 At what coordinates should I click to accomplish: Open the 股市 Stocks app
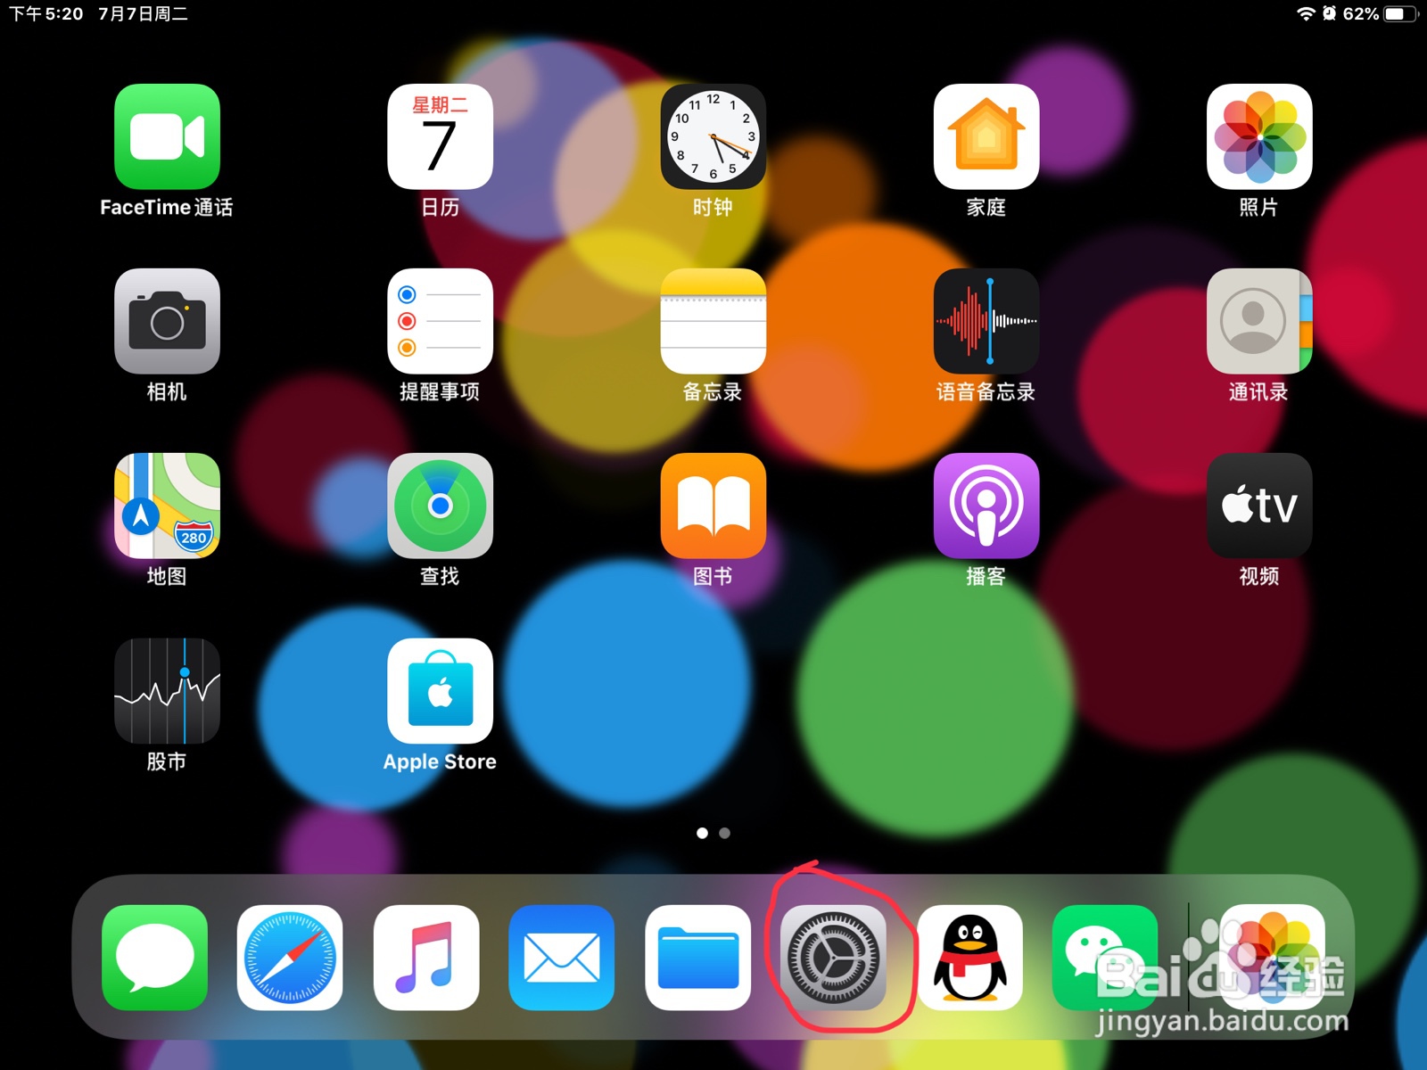point(167,692)
